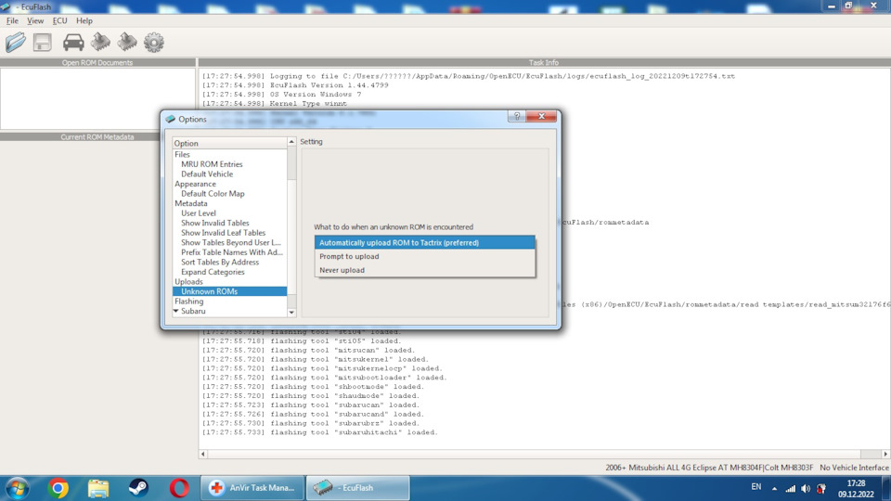Image resolution: width=891 pixels, height=501 pixels.
Task: Select Default Color Map option
Action: [213, 194]
